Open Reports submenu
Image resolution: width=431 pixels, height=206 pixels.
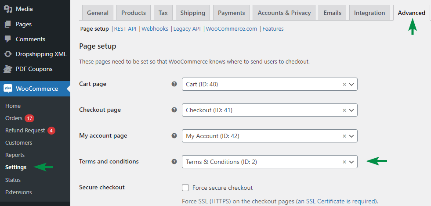coord(15,155)
